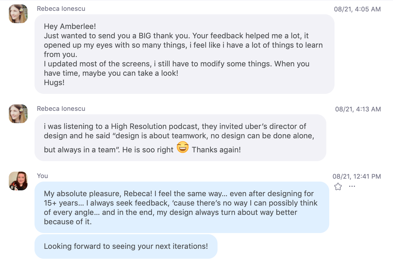This screenshot has height=269, width=393.
Task: Click the "Hugs!" line in the first message
Action: [54, 82]
